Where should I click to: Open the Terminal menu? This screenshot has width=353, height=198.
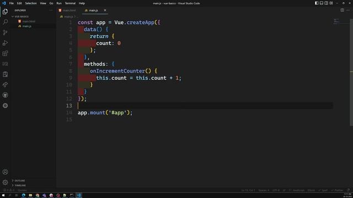tap(70, 3)
